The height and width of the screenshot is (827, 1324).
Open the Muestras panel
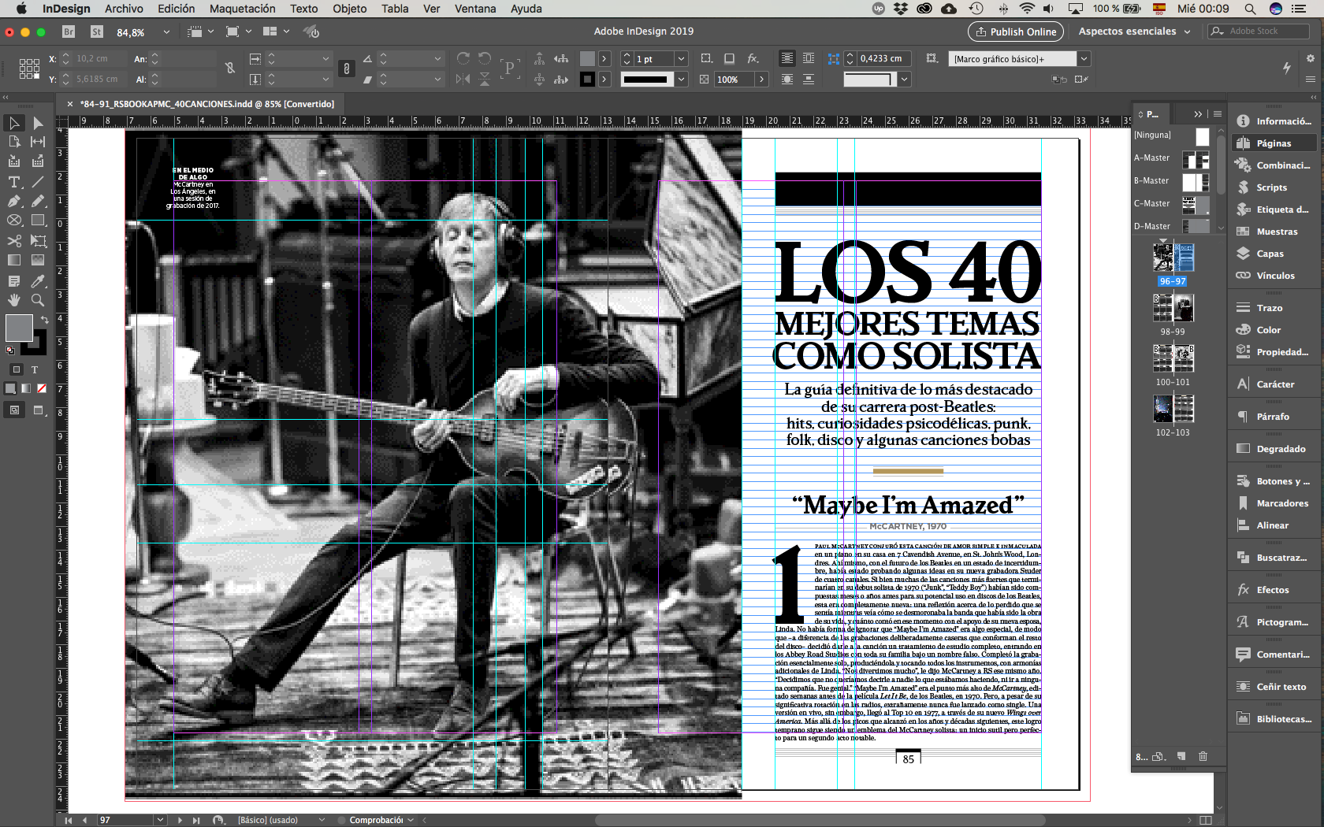pyautogui.click(x=1274, y=232)
